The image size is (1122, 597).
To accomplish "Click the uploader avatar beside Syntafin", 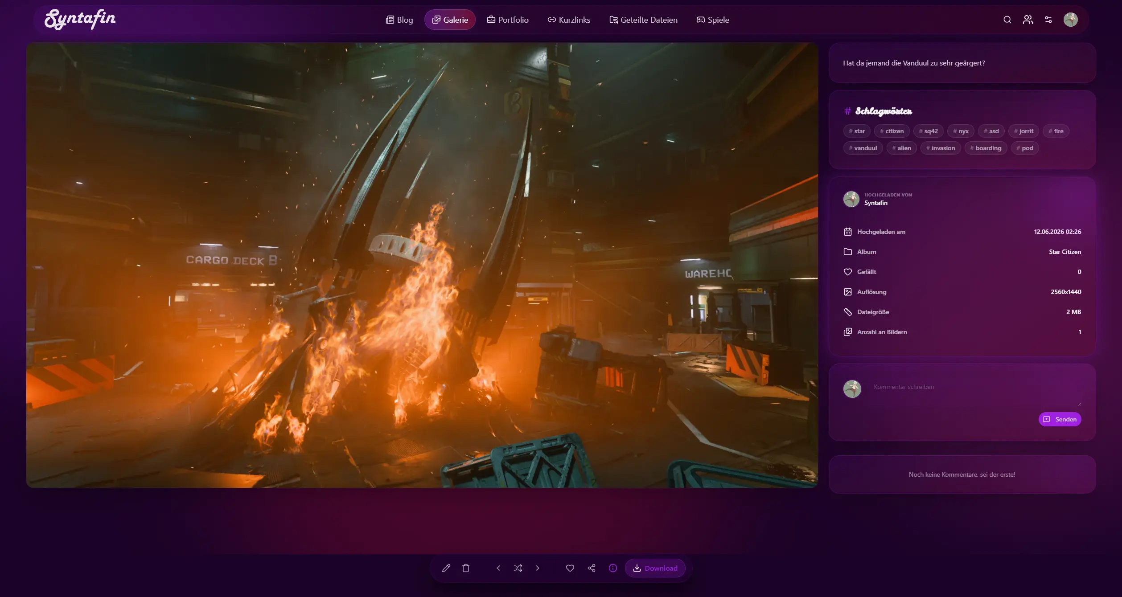I will [x=851, y=199].
